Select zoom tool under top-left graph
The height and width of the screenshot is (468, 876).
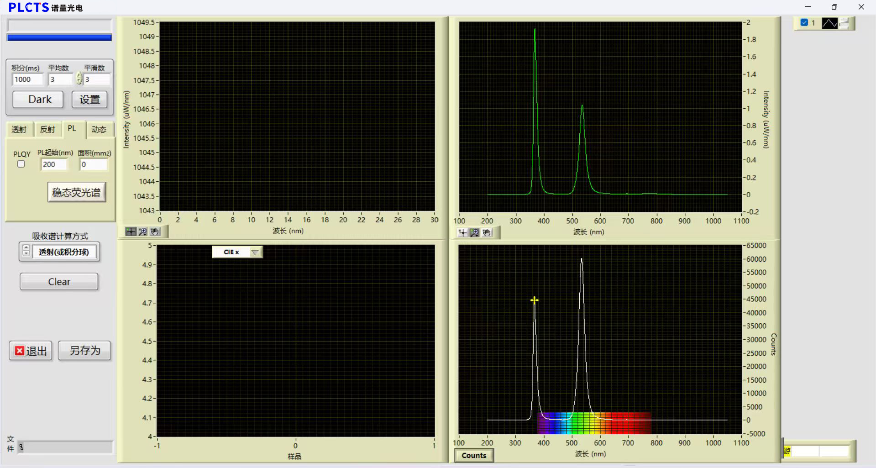[143, 232]
